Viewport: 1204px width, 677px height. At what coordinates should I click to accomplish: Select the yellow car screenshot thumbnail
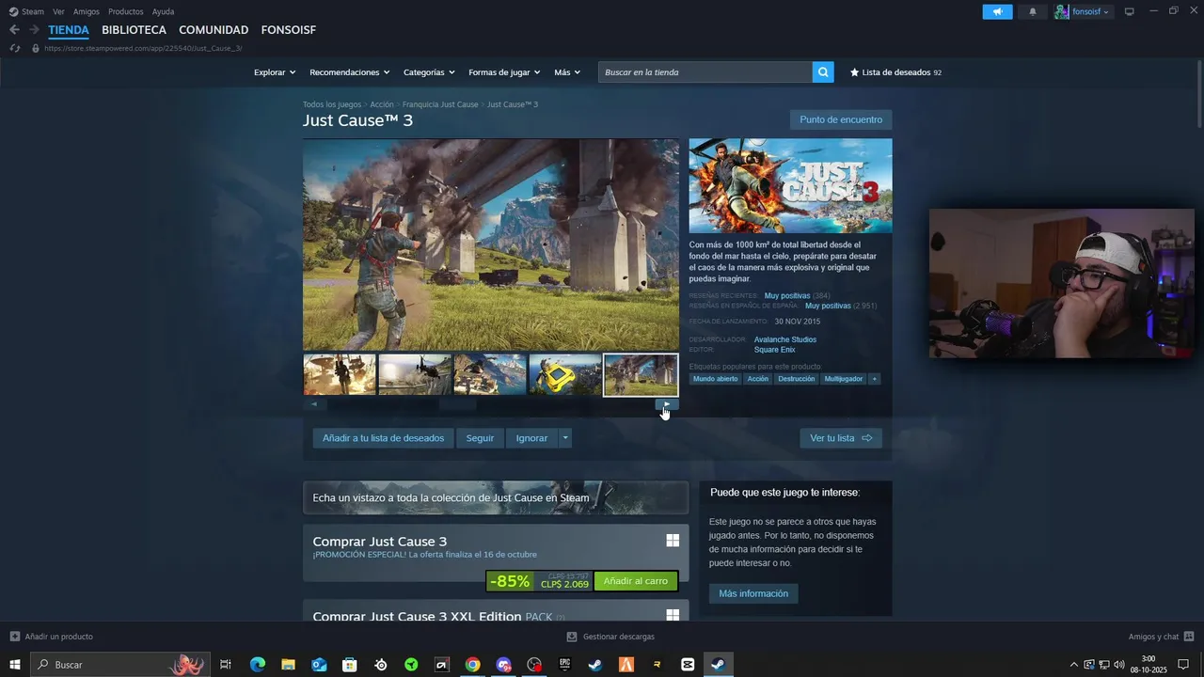[565, 374]
